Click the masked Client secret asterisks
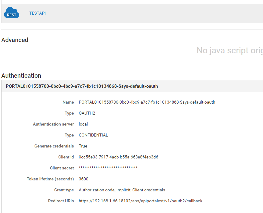Screen dimensions: 263x213 (x=108, y=168)
